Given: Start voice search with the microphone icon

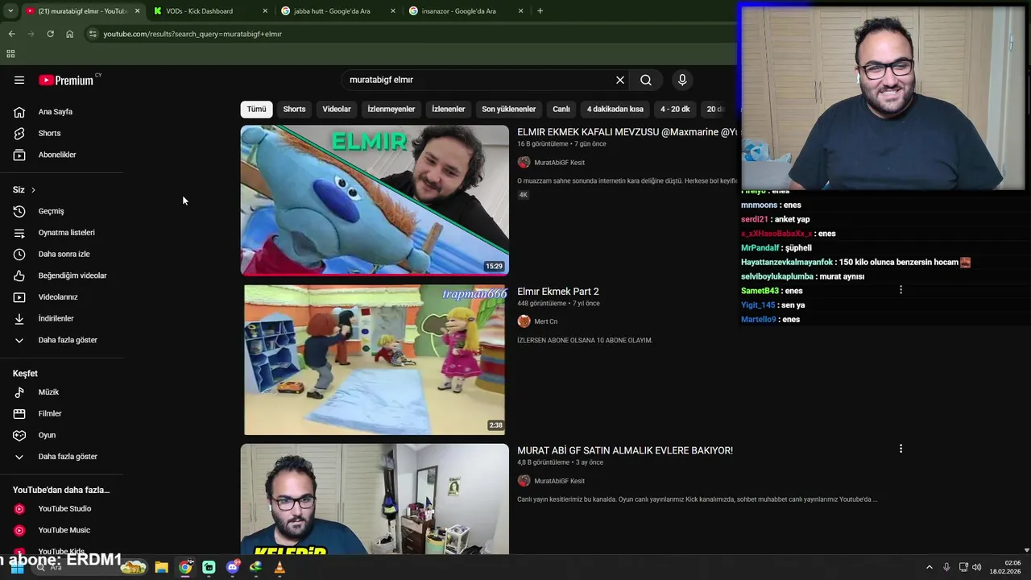Looking at the screenshot, I should (682, 80).
